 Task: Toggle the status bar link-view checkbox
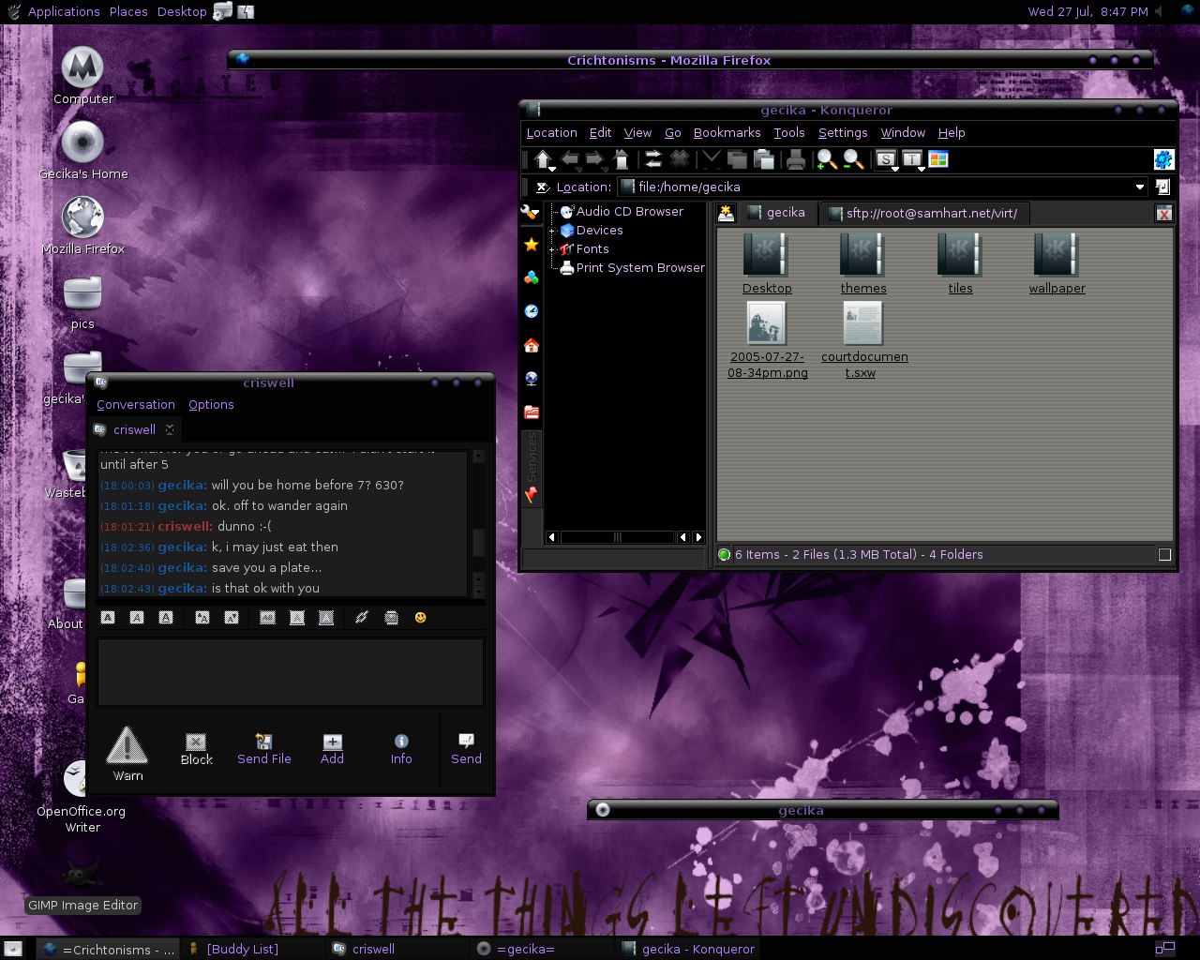(1164, 555)
